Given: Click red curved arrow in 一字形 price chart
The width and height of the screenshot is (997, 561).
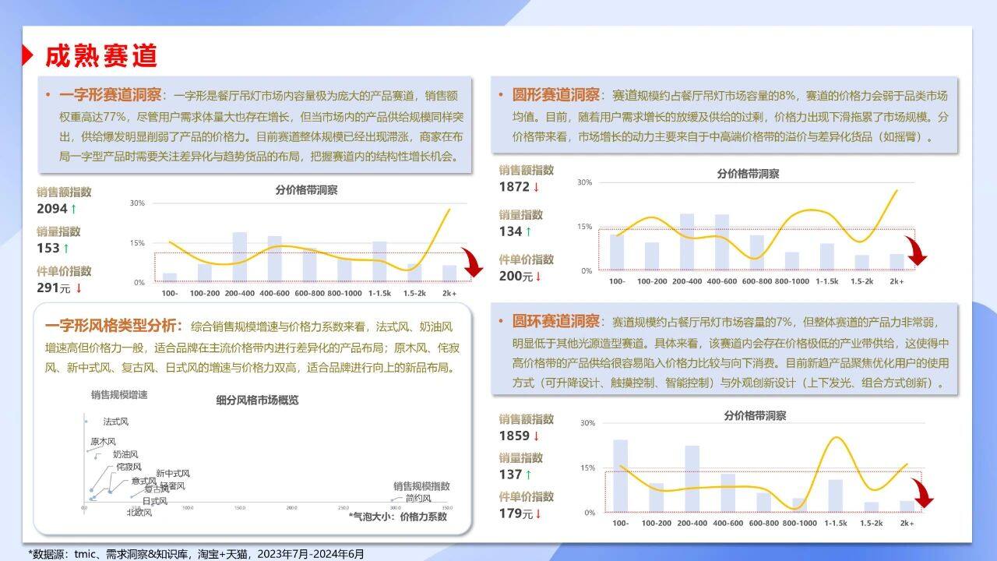Looking at the screenshot, I should [x=471, y=263].
